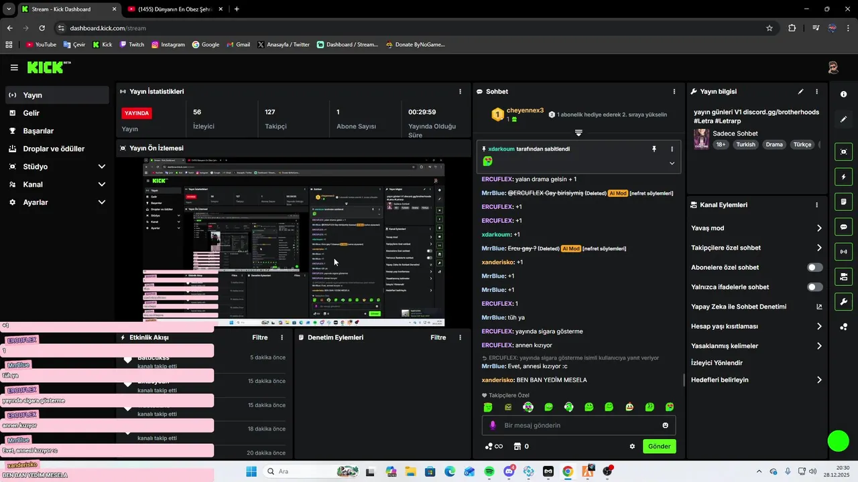
Task: Click the shop icon with count 0
Action: click(521, 447)
